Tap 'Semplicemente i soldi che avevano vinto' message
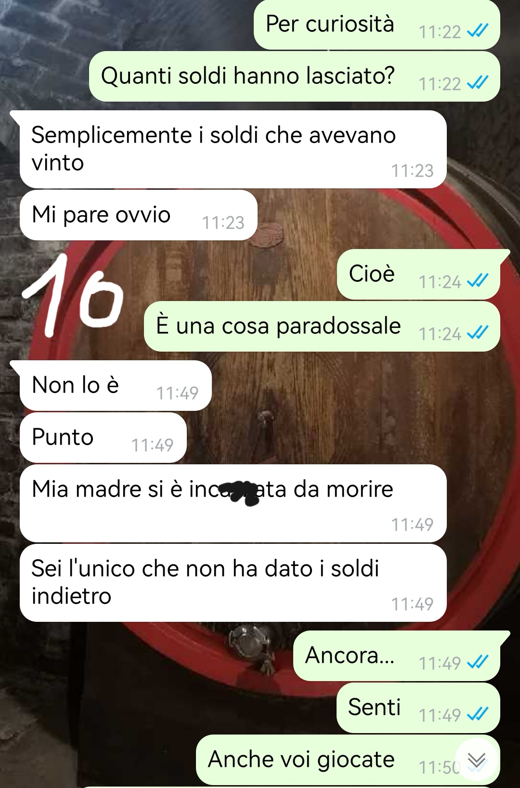Screen dimensions: 520x788 tap(233, 149)
